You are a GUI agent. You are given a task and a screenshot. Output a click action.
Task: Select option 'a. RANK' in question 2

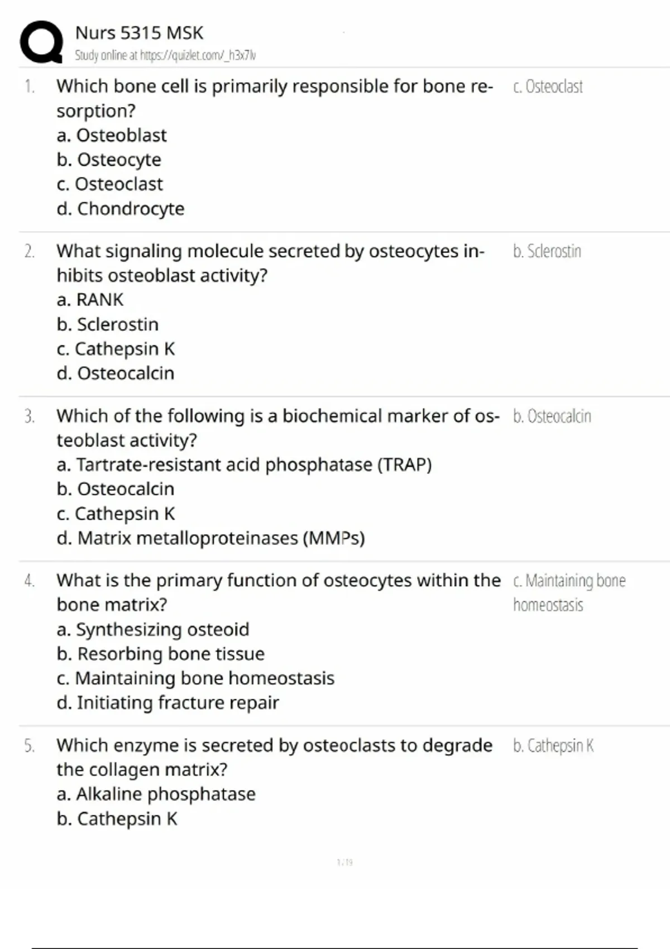coord(90,299)
